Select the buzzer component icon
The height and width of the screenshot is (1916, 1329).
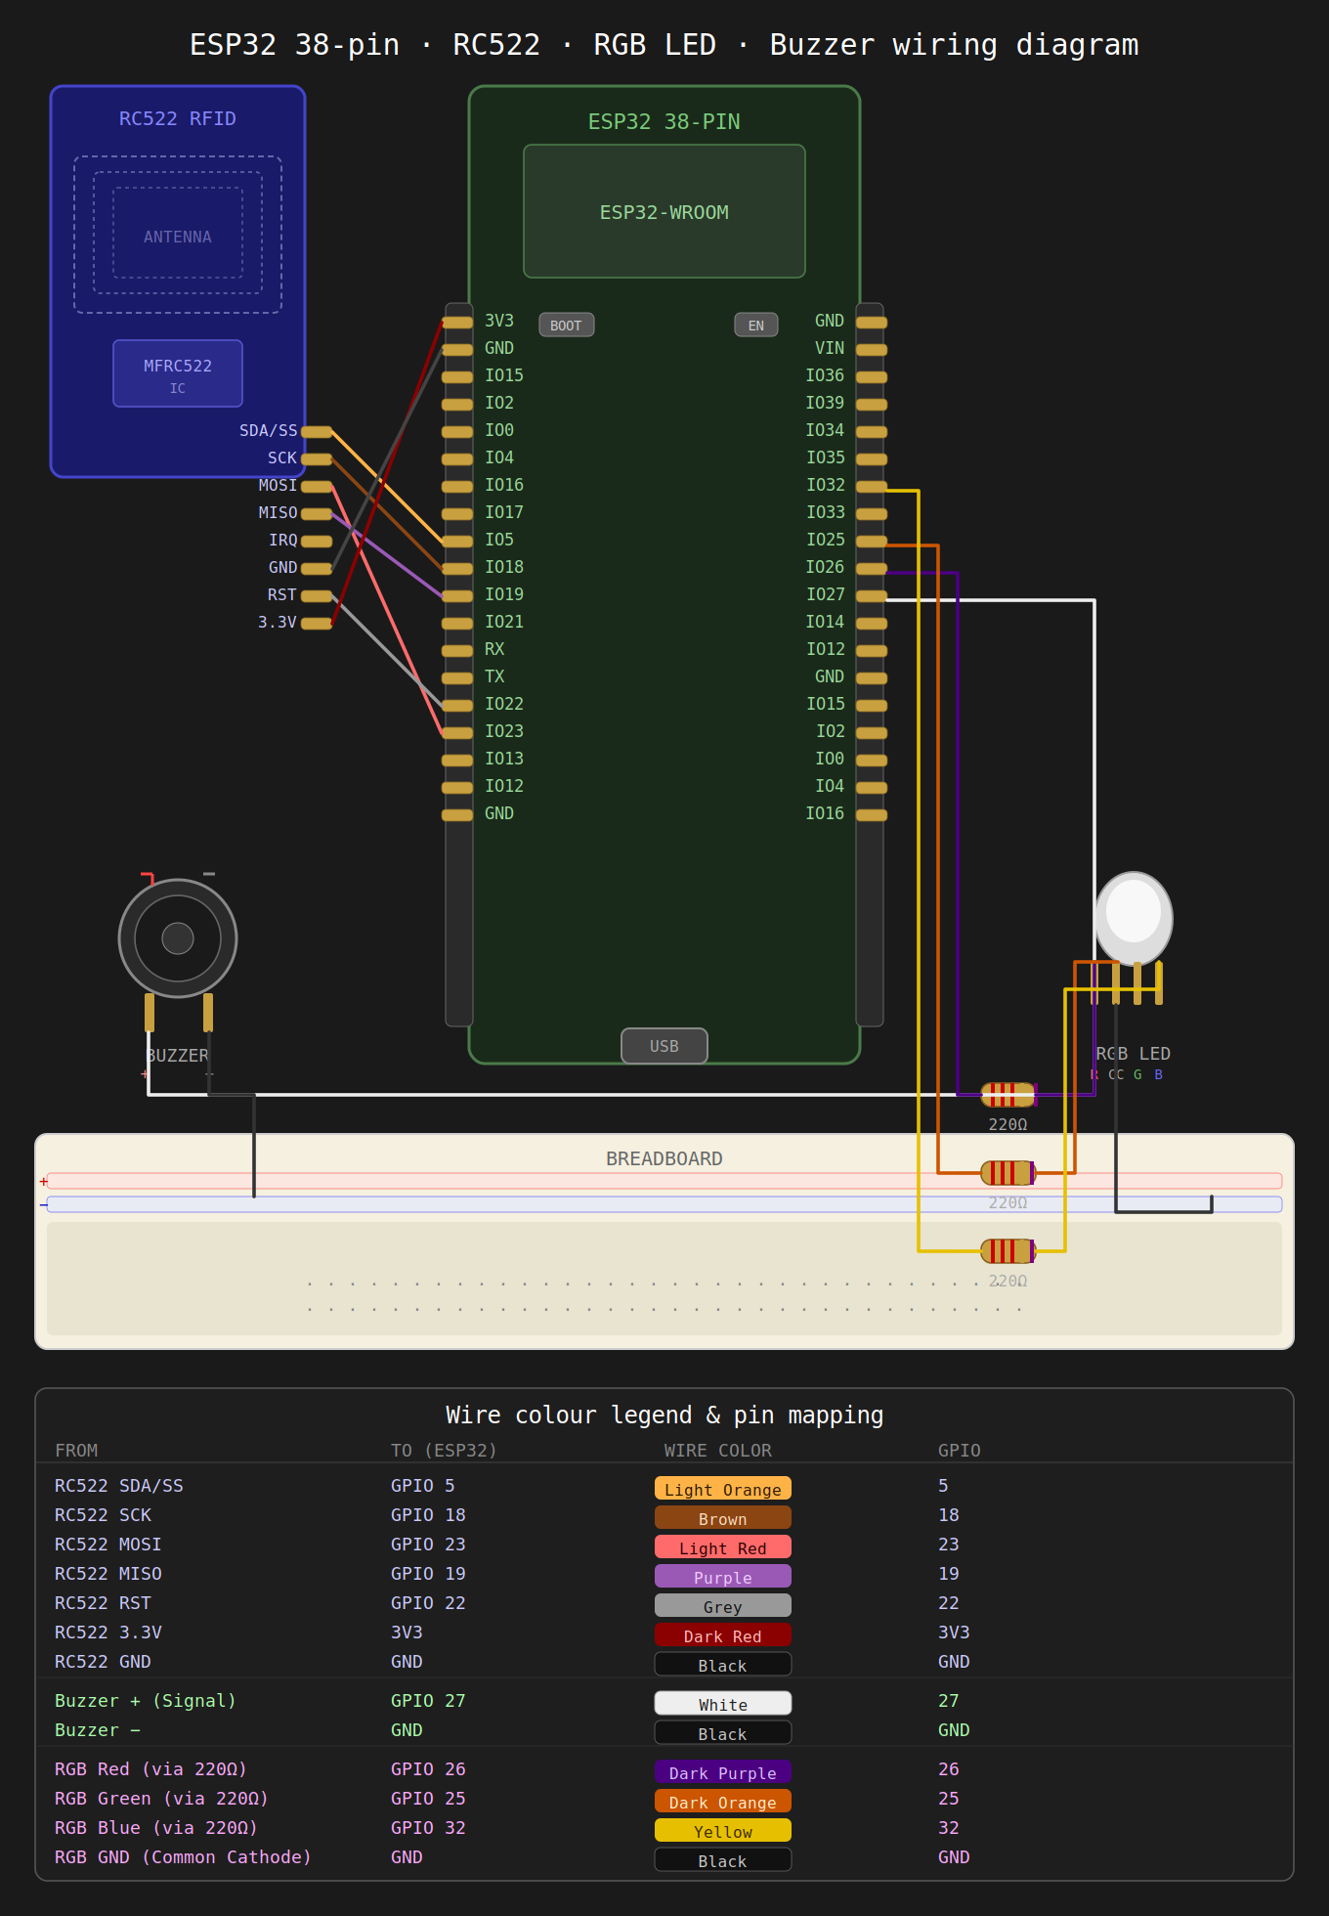coord(178,938)
